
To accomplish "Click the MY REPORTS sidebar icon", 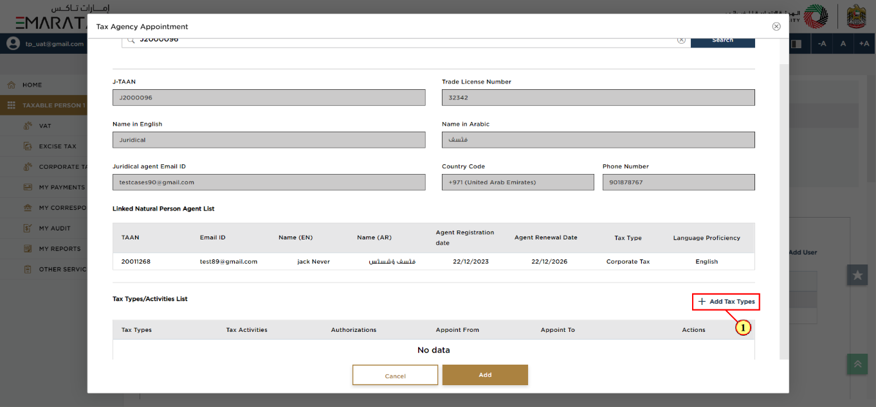I will click(28, 249).
